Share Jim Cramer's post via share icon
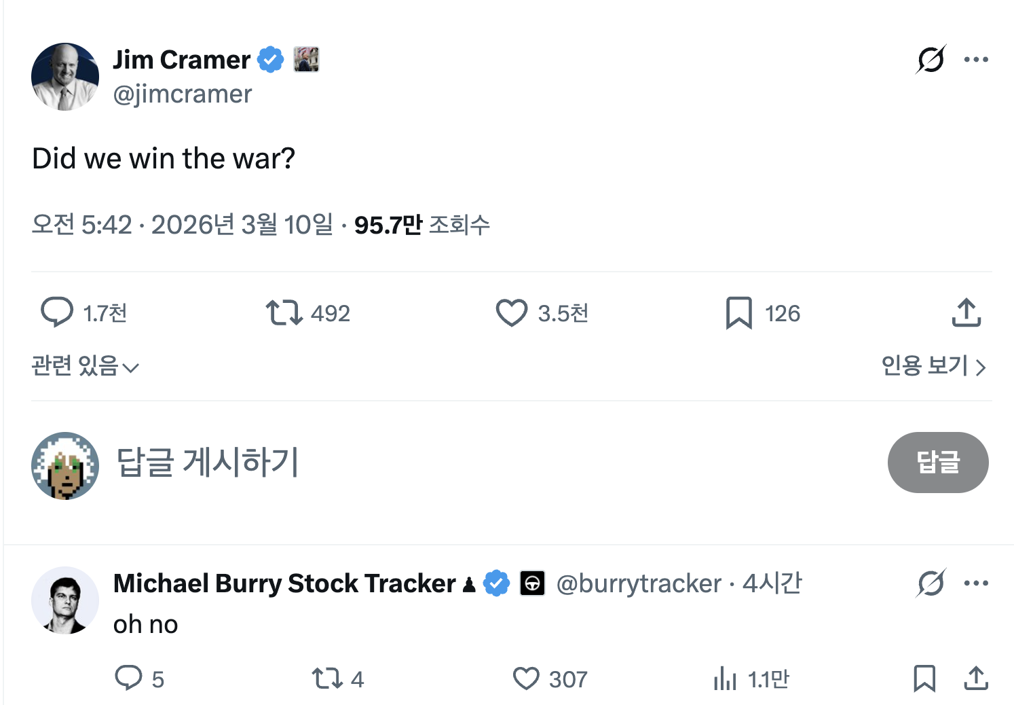Image resolution: width=1014 pixels, height=705 pixels. (966, 312)
